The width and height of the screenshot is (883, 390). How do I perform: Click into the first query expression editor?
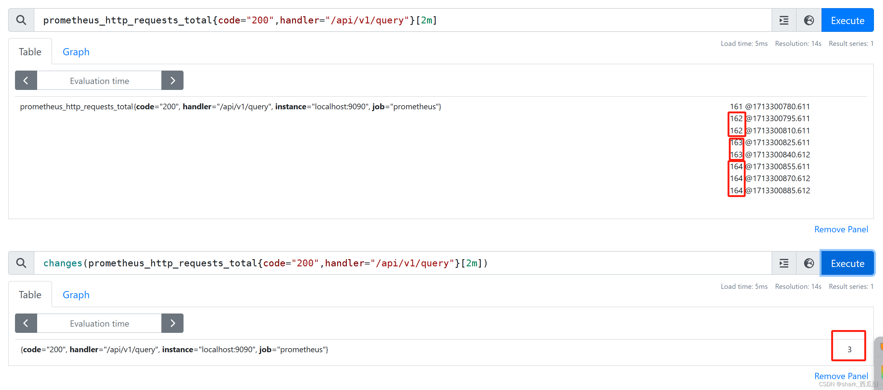[x=403, y=20]
